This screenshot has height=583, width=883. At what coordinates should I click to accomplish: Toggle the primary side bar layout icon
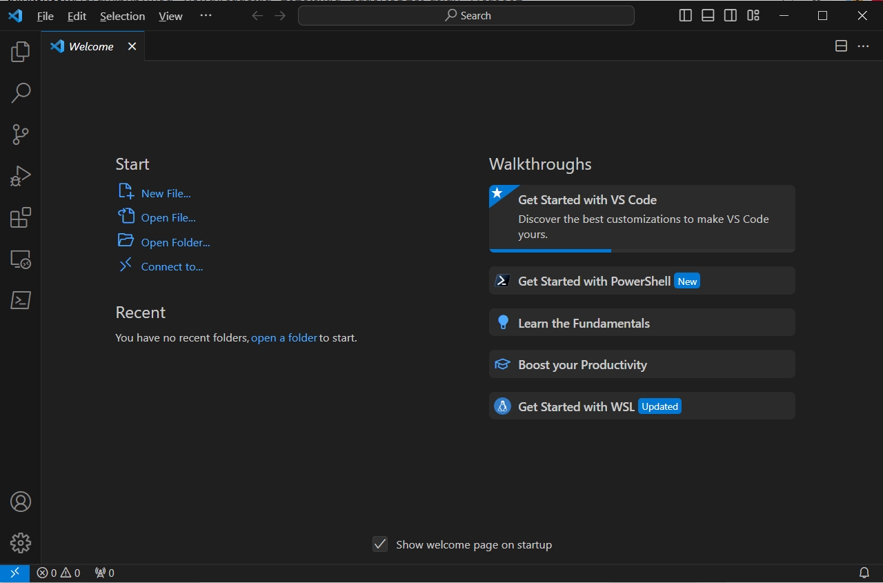(685, 15)
